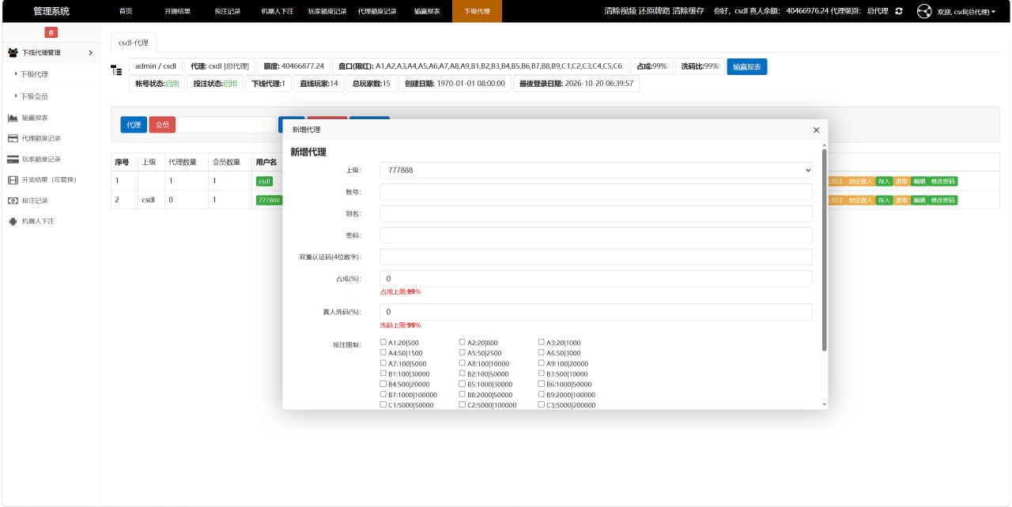
Task: Click the 代理额度记录 card icon
Action: coord(13,138)
